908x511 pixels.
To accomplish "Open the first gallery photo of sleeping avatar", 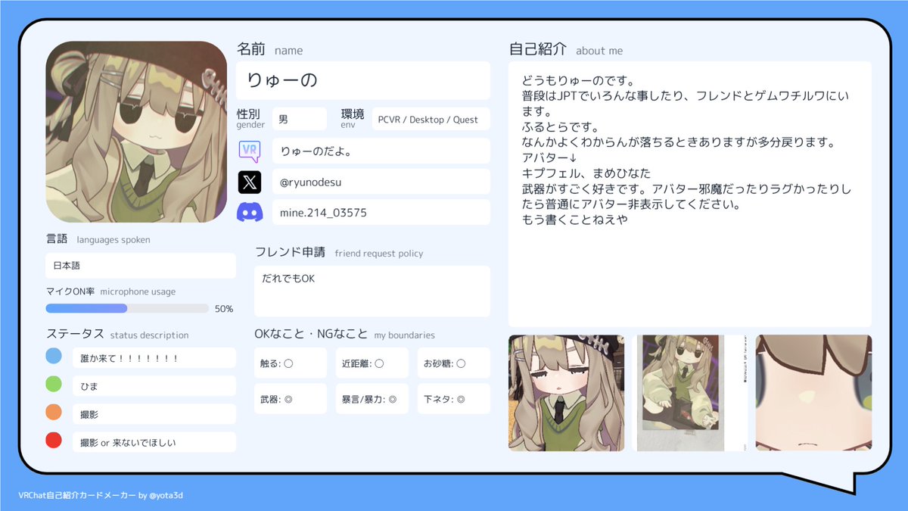I will tap(567, 393).
